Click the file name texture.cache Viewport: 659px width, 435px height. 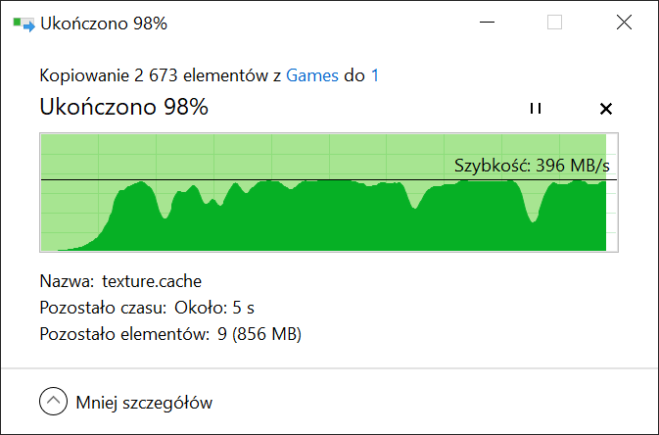(152, 281)
